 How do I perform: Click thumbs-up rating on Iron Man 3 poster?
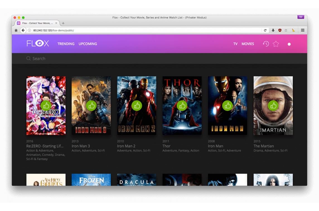click(x=91, y=105)
